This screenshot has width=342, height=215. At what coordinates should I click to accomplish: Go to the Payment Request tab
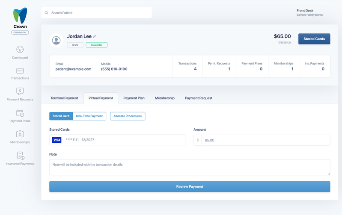(x=199, y=98)
